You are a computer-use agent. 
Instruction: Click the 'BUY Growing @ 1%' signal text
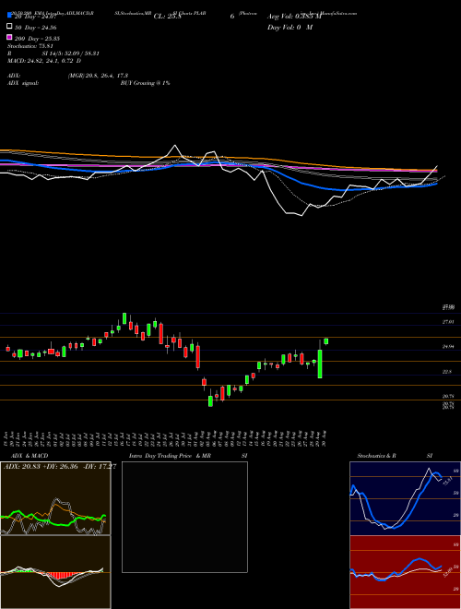(145, 83)
